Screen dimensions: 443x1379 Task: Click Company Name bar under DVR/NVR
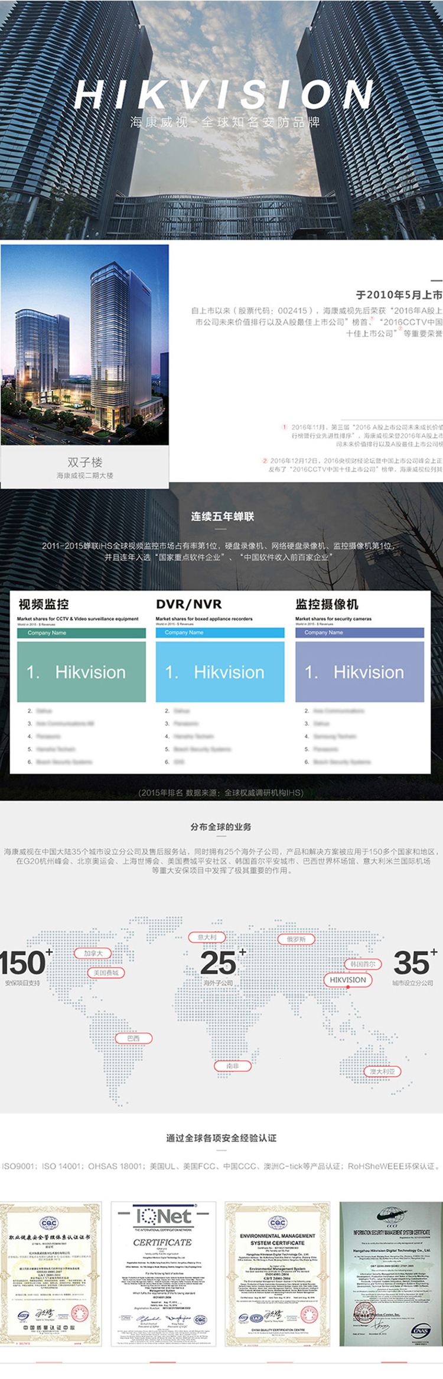pyautogui.click(x=220, y=633)
